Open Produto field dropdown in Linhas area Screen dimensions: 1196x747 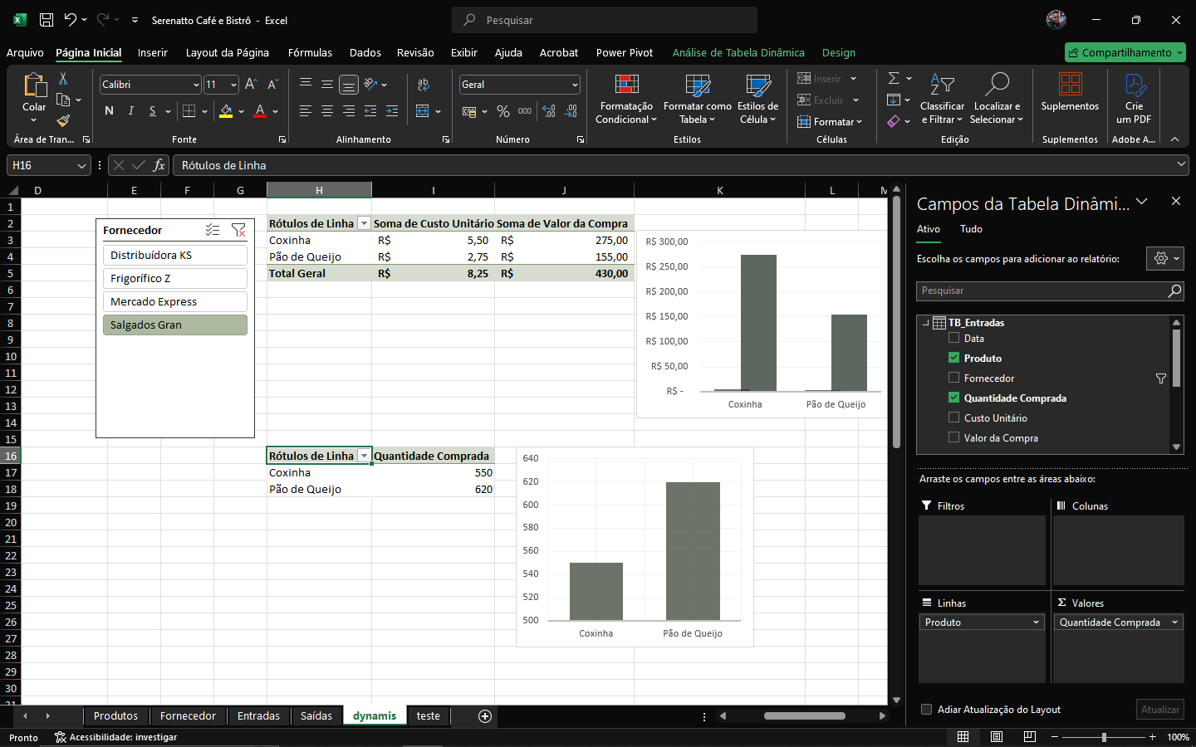tap(1036, 622)
